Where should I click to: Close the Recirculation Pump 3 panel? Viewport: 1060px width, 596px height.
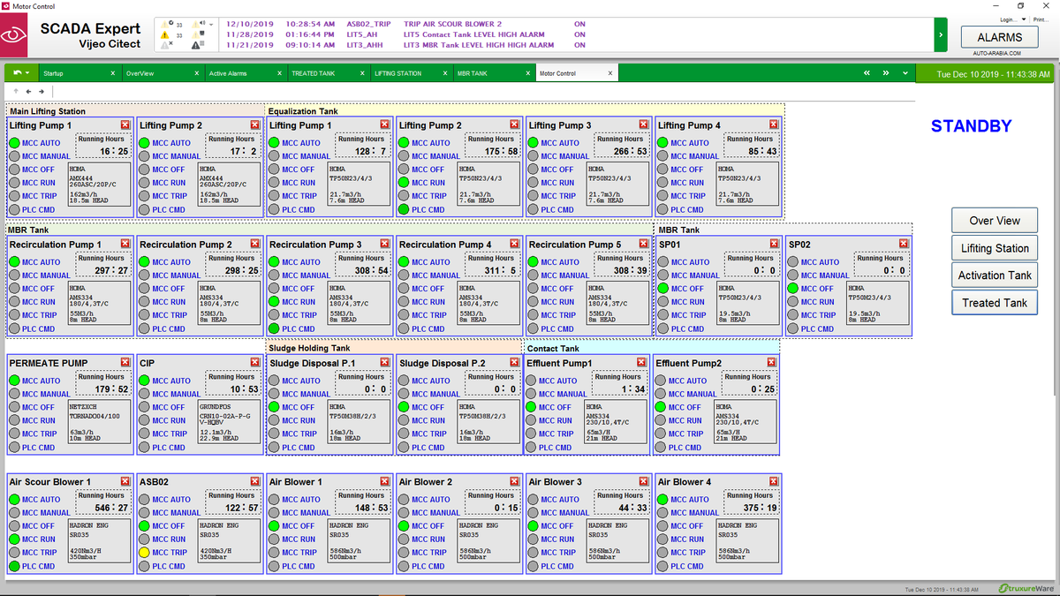[x=384, y=245]
